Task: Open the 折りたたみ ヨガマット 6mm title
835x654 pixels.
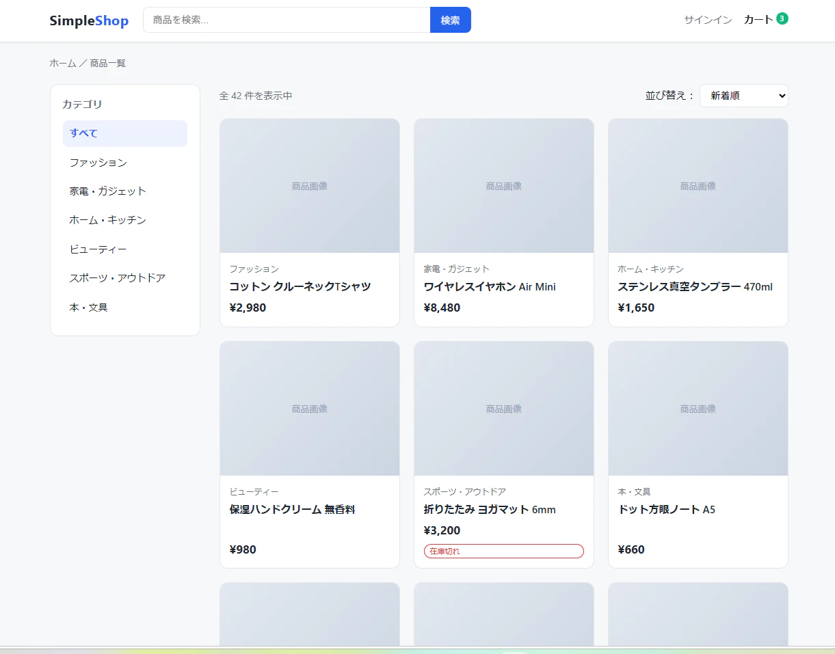Action: tap(490, 510)
